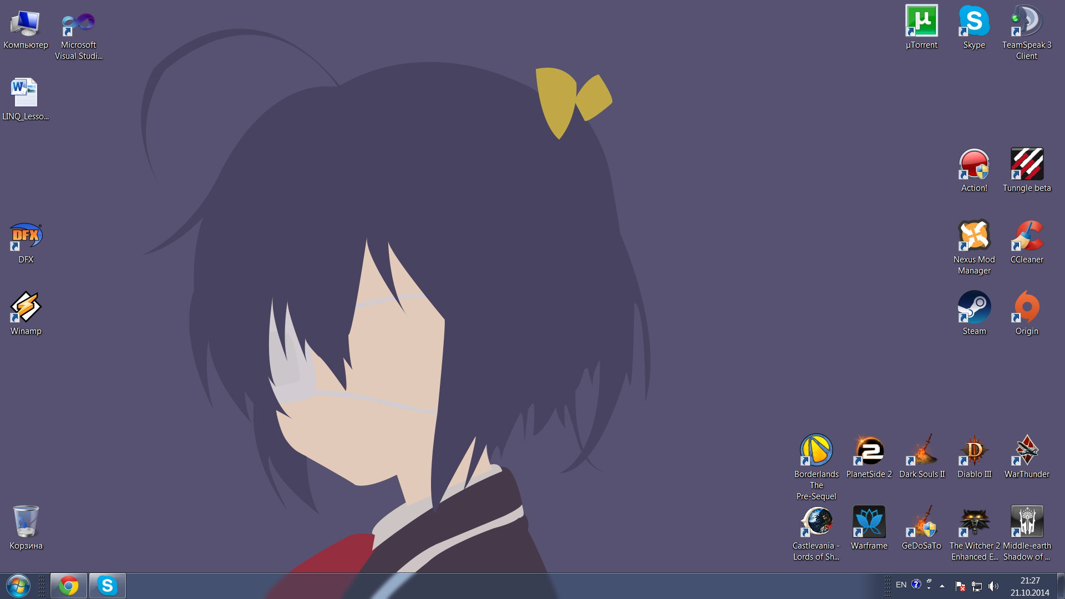Select the Winamp desktop icon

point(26,308)
